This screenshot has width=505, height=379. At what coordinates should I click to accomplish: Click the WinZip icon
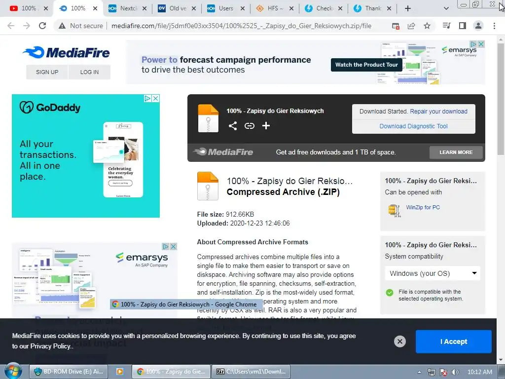coord(394,210)
